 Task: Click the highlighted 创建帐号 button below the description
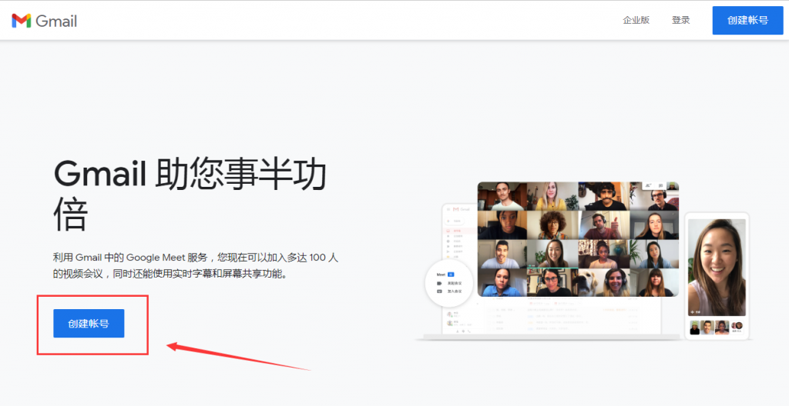[89, 324]
